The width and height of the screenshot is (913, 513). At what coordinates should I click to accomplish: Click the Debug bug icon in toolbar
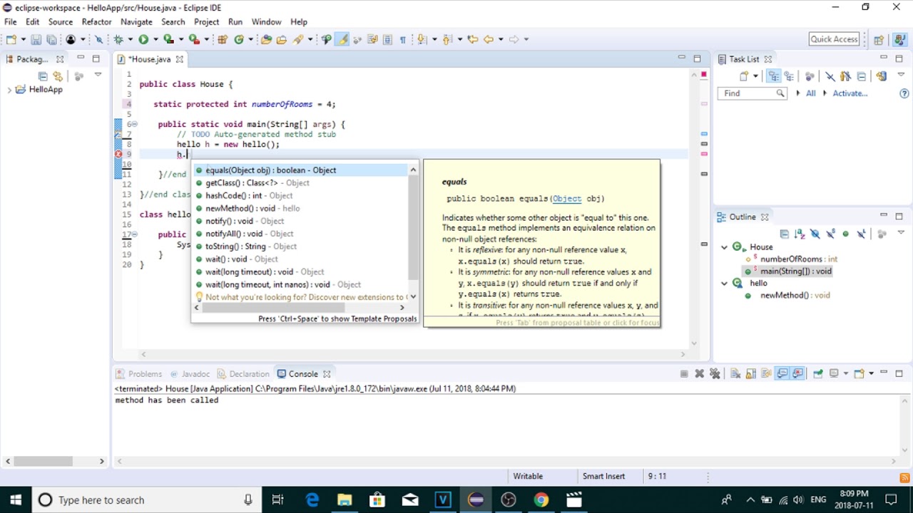coord(118,39)
